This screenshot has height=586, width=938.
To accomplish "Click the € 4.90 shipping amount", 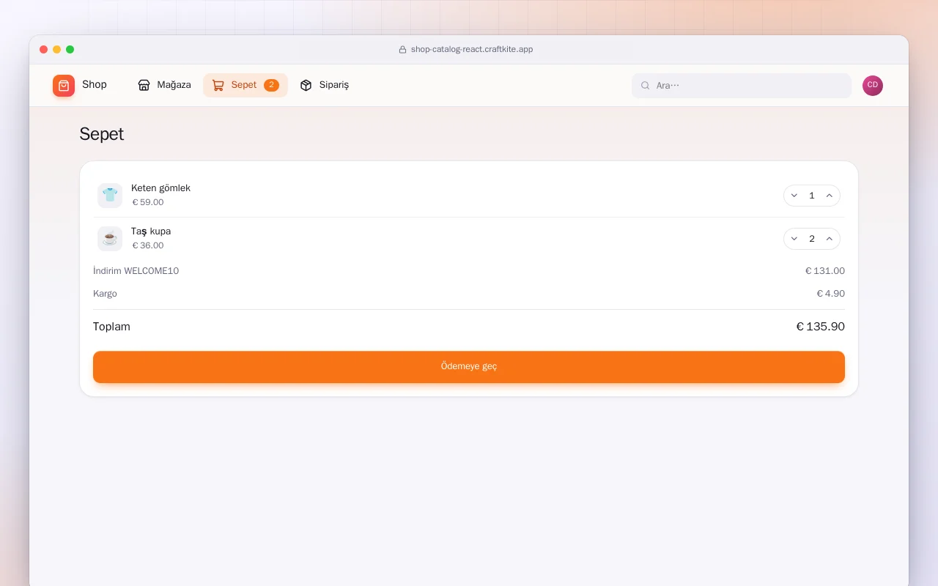I will 831,294.
